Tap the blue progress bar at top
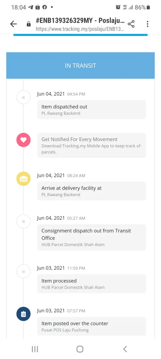The height and width of the screenshot is (359, 161). pos(80,35)
